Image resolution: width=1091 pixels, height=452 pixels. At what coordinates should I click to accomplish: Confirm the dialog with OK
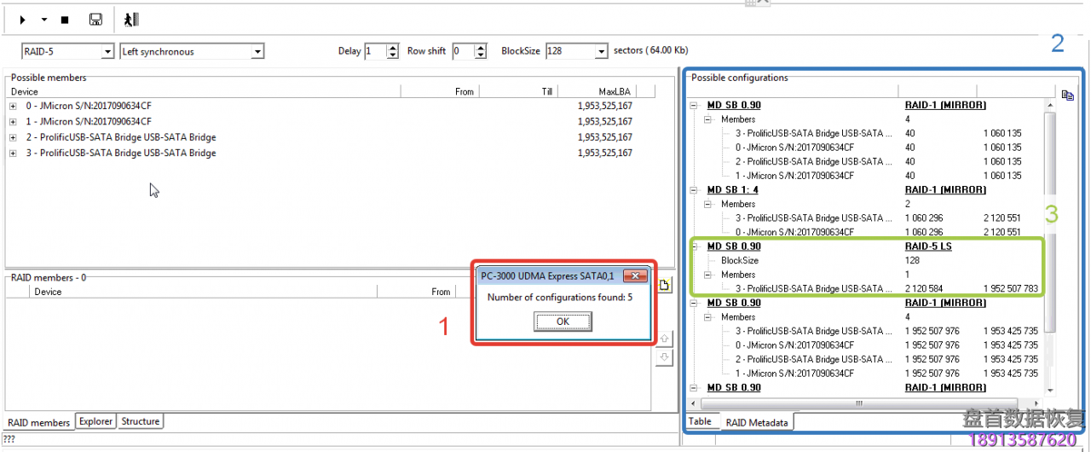(x=563, y=322)
